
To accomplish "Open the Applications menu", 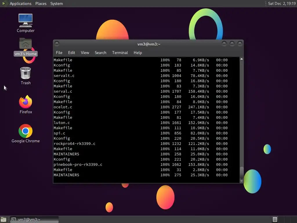I will tap(21, 3).
